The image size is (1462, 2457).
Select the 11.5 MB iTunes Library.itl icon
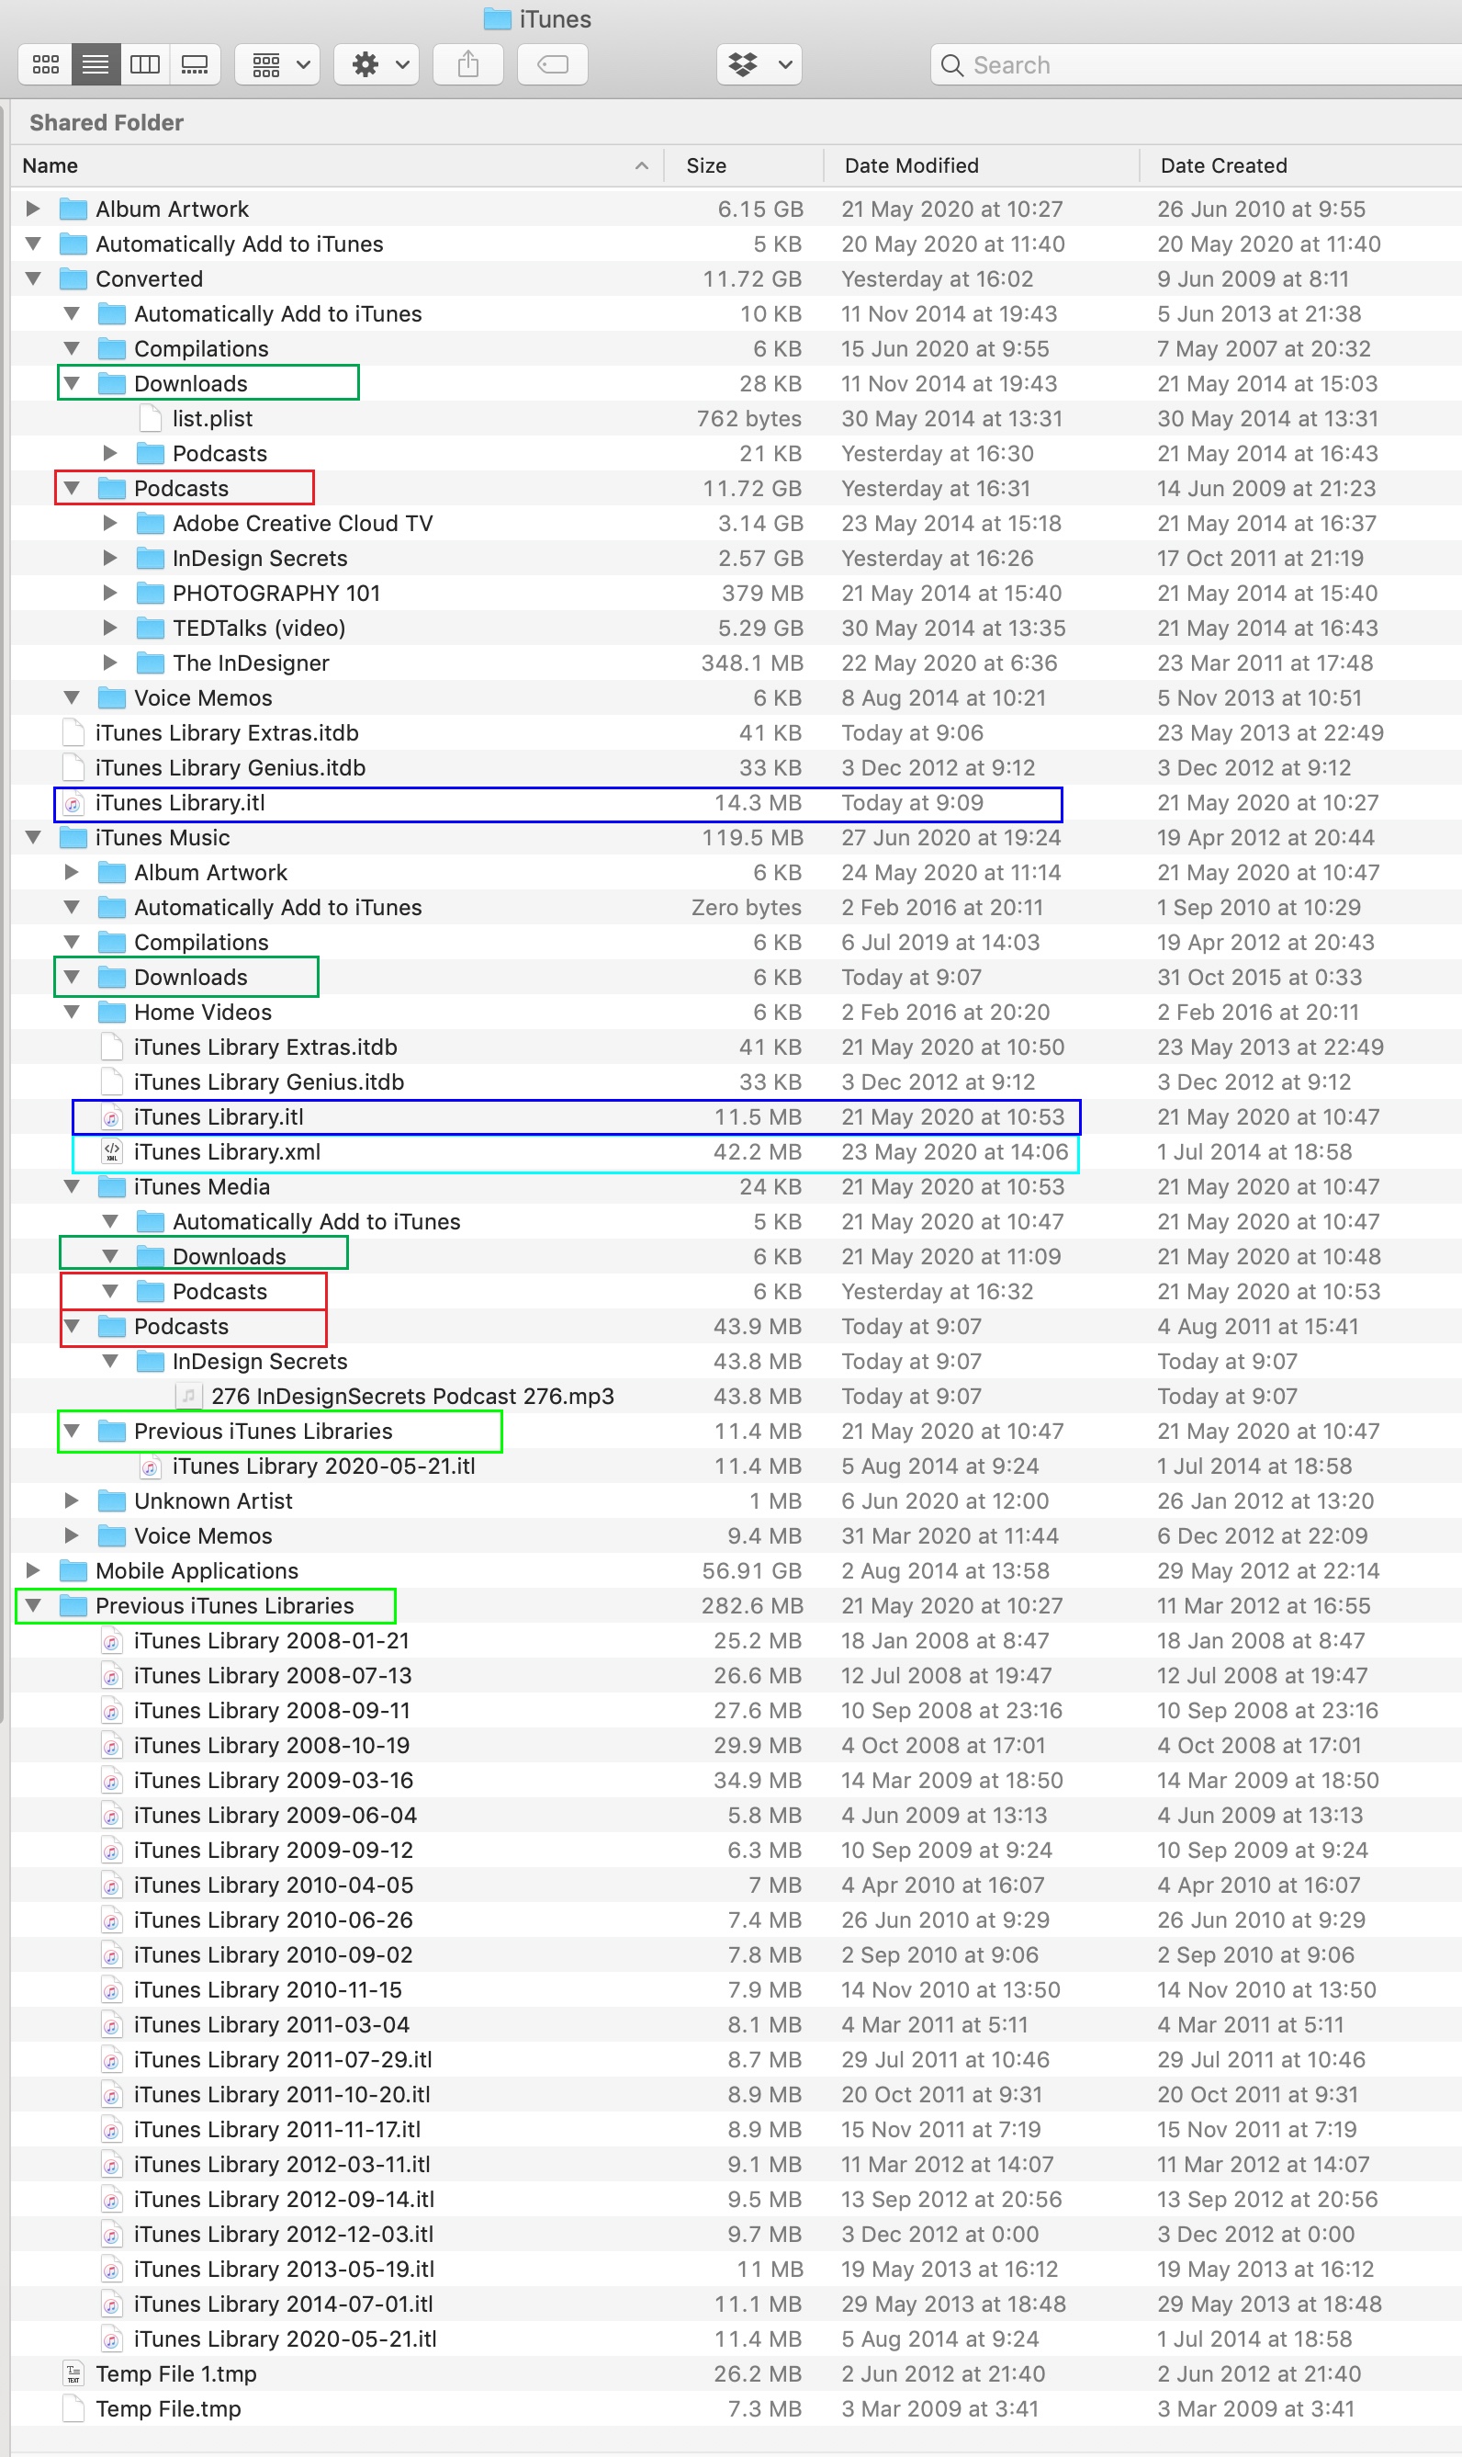(112, 1117)
